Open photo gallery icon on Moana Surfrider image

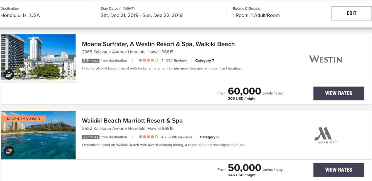(x=9, y=75)
